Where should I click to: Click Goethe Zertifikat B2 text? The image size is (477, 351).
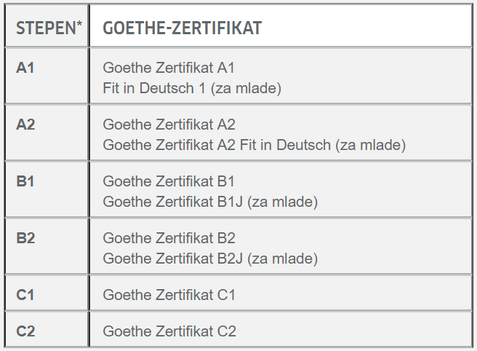pyautogui.click(x=169, y=238)
